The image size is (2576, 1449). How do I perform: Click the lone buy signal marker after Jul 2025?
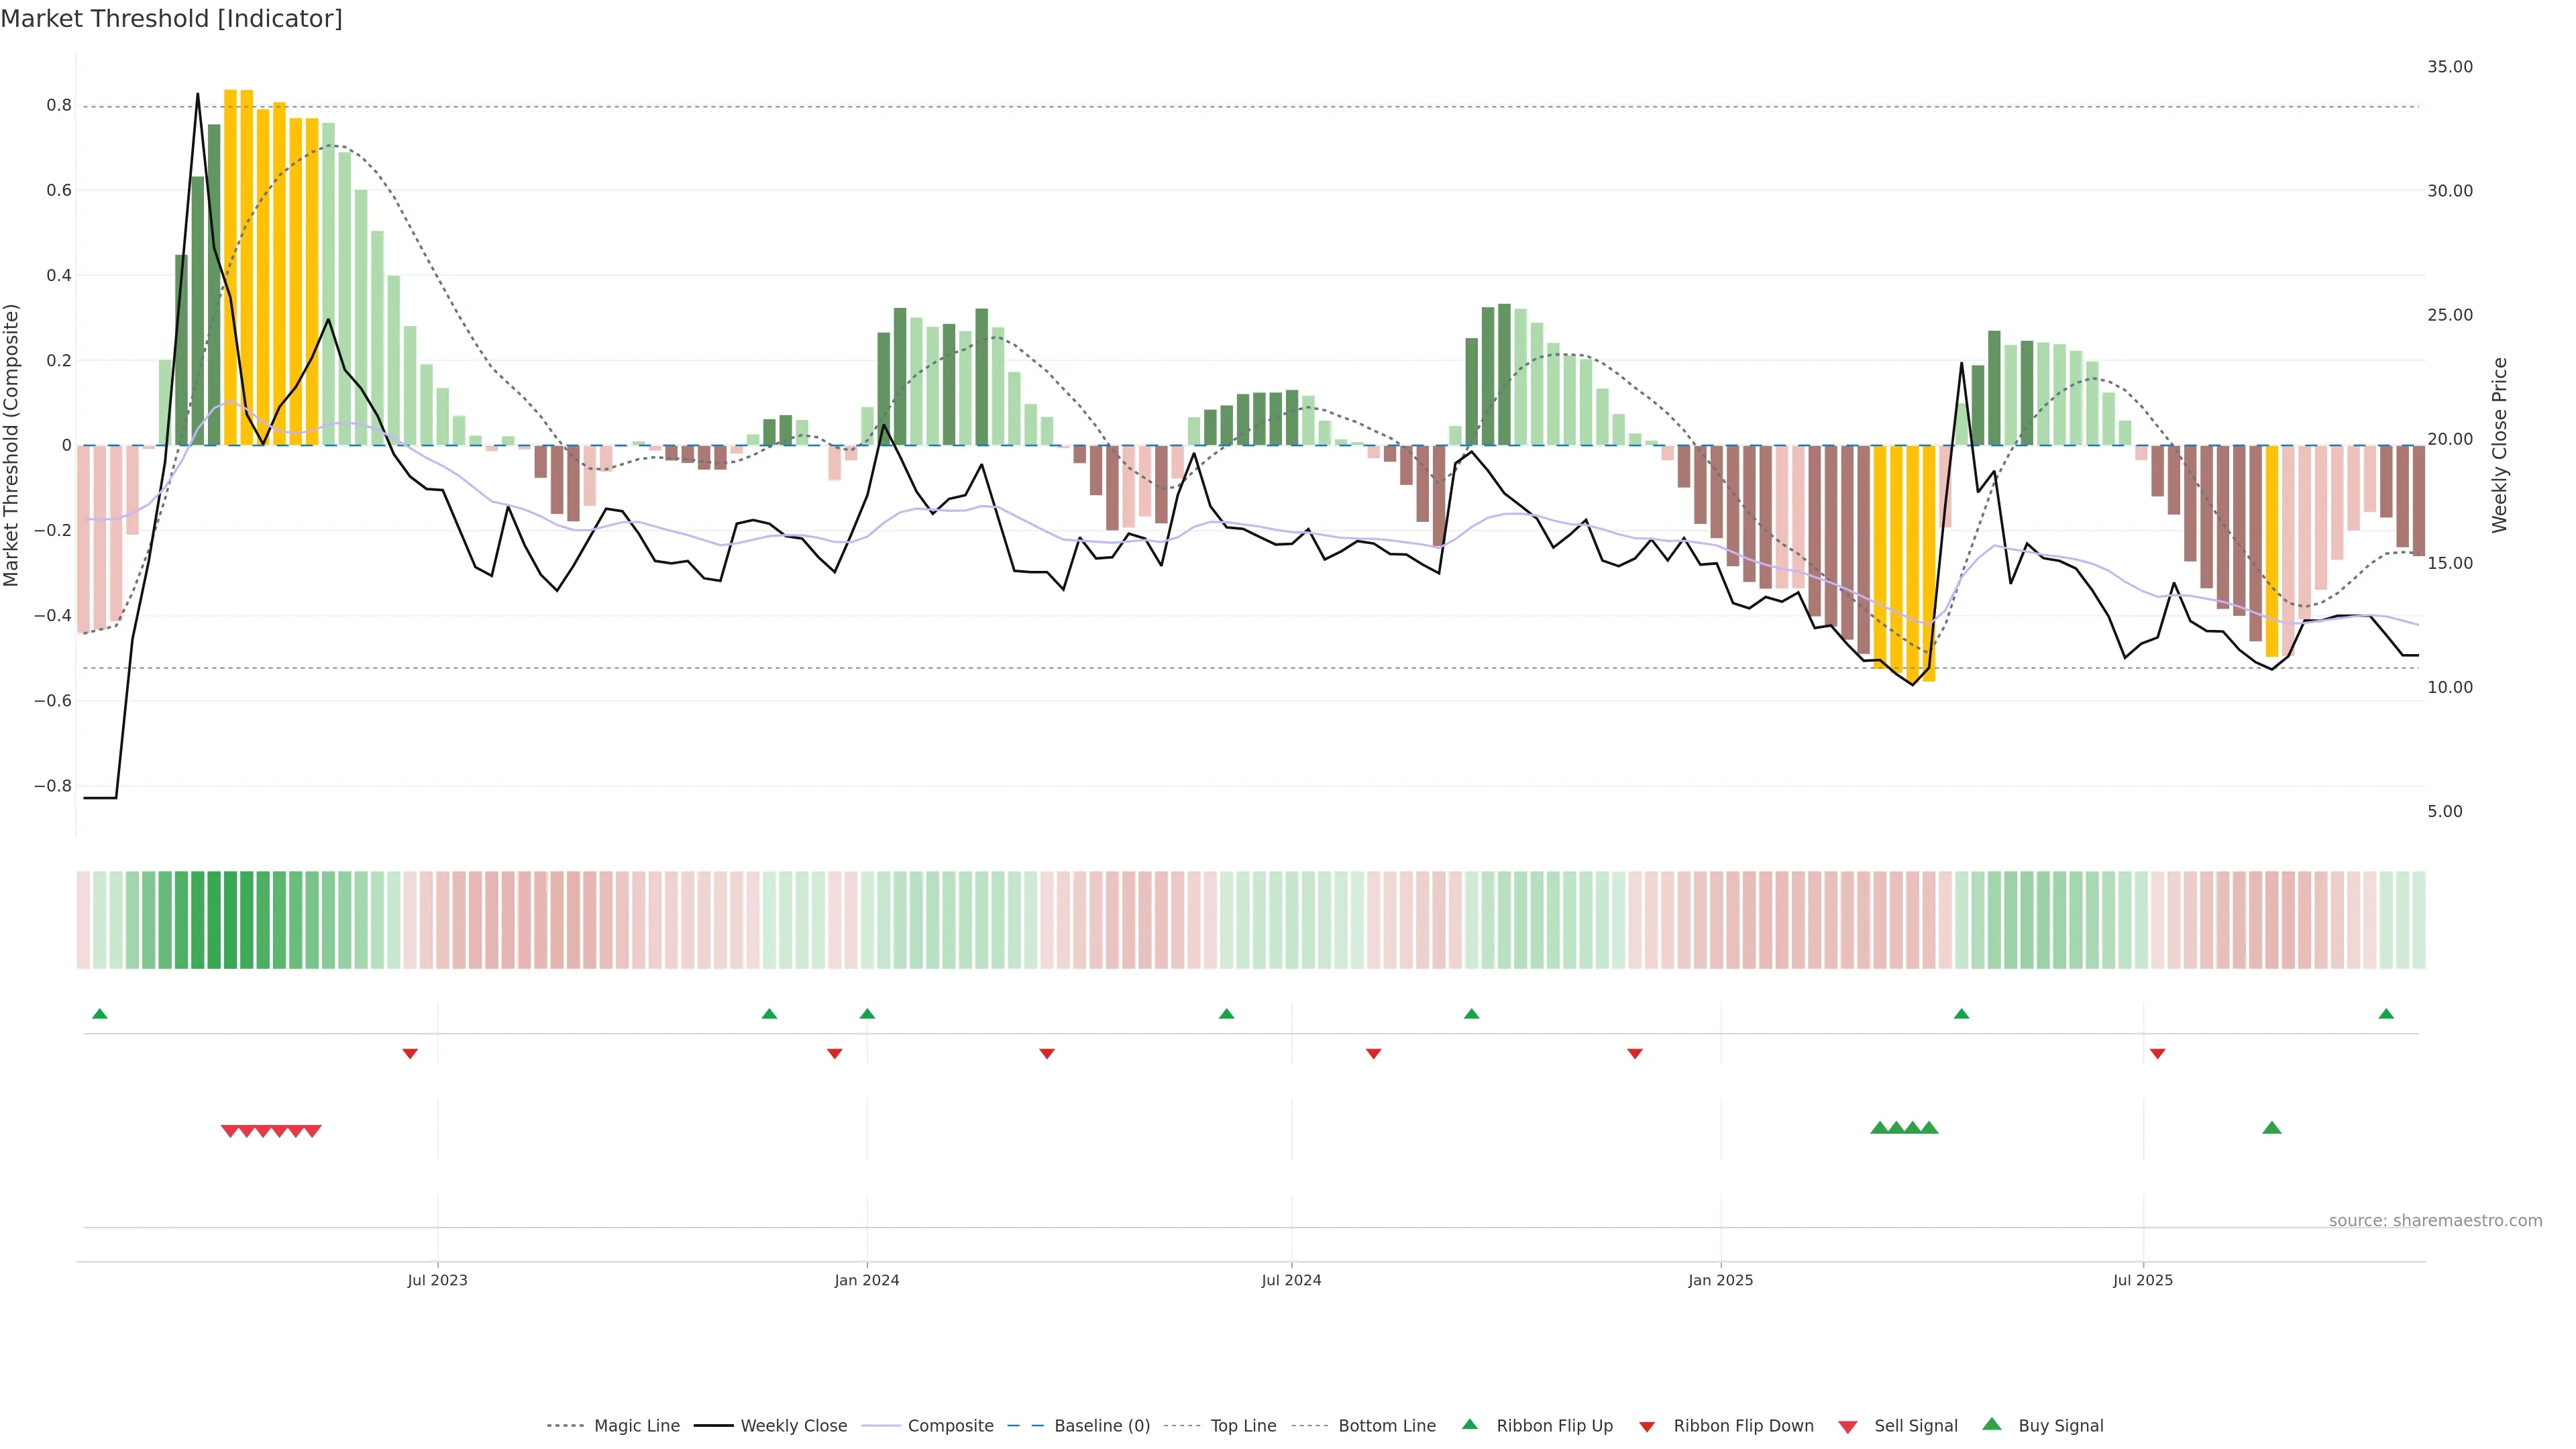pyautogui.click(x=2271, y=1128)
